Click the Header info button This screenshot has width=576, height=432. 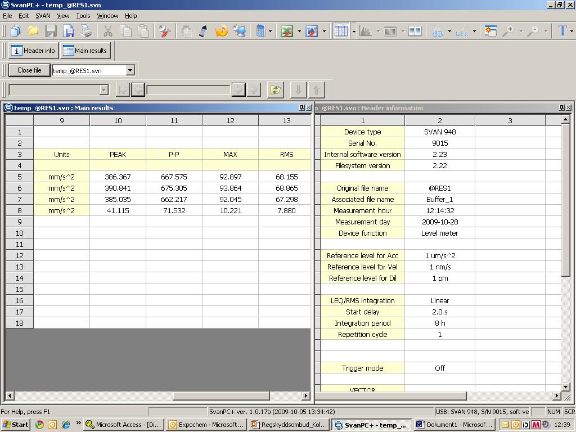pyautogui.click(x=33, y=51)
